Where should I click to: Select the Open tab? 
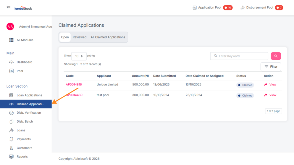click(65, 37)
